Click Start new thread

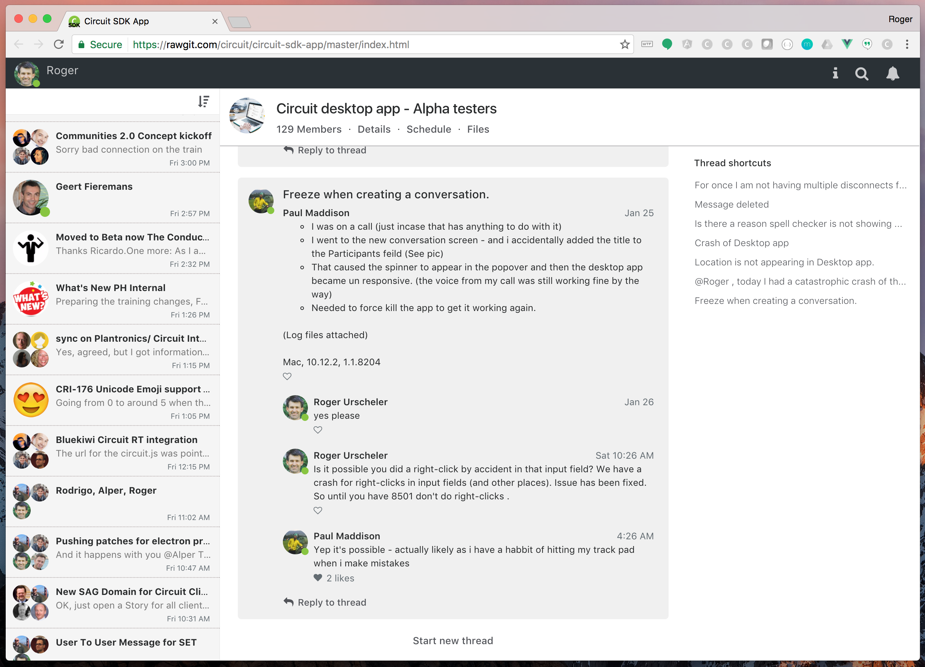point(452,641)
